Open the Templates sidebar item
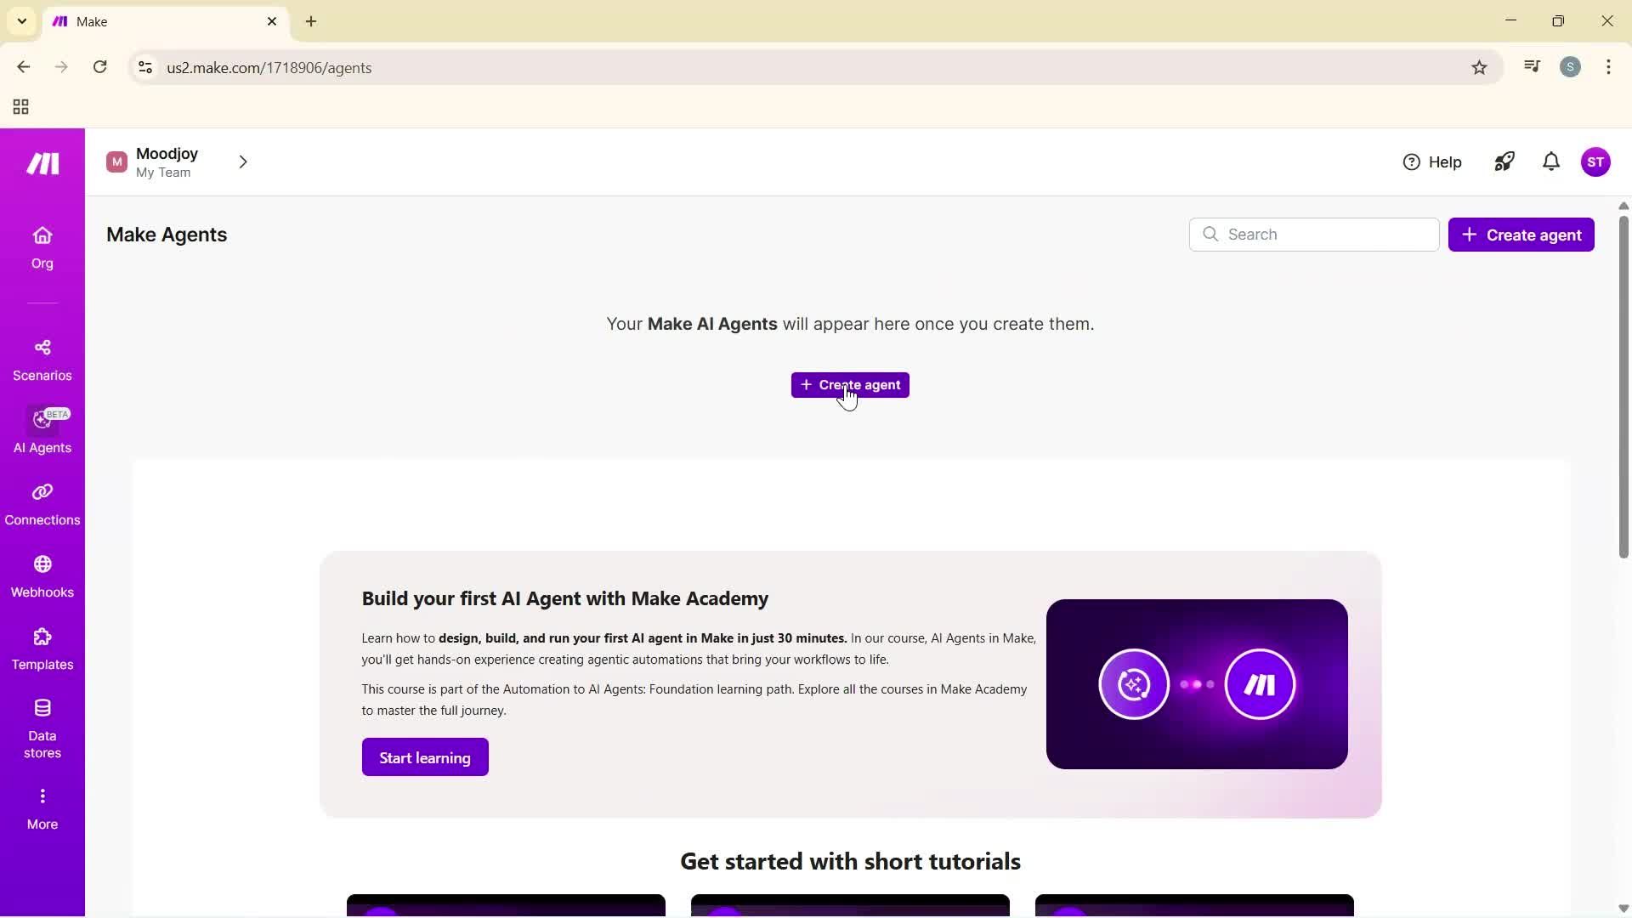This screenshot has width=1632, height=918. [42, 649]
